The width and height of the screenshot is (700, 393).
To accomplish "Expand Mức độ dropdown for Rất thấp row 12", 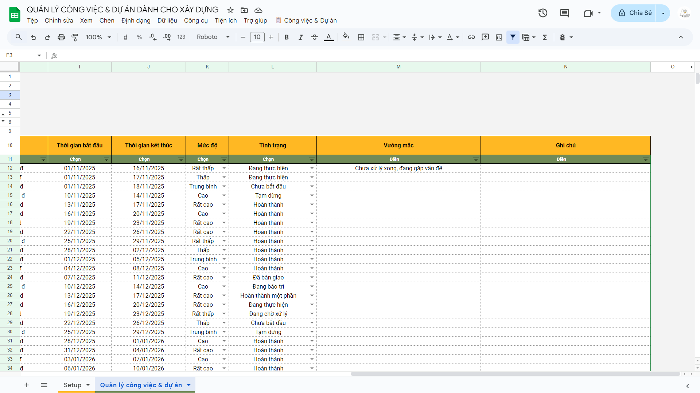I will (224, 168).
